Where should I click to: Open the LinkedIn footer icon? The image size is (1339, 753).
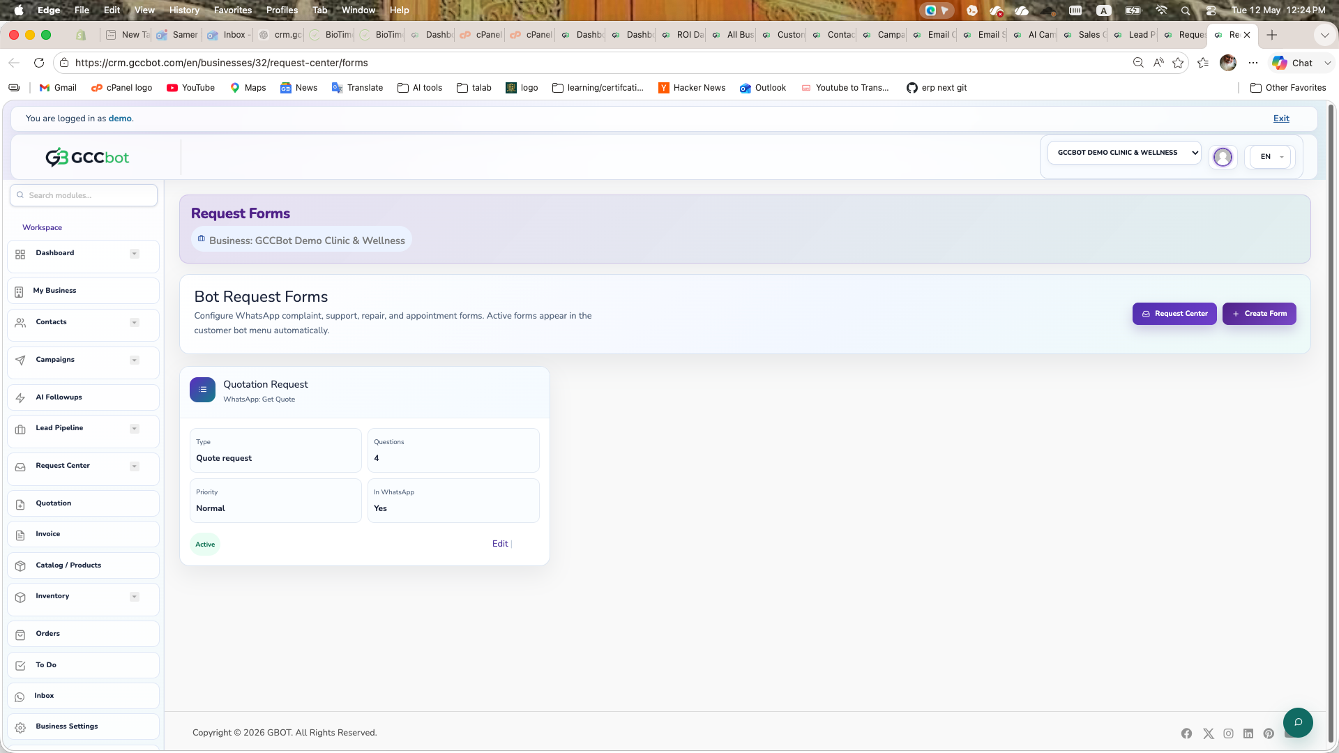pos(1248,733)
